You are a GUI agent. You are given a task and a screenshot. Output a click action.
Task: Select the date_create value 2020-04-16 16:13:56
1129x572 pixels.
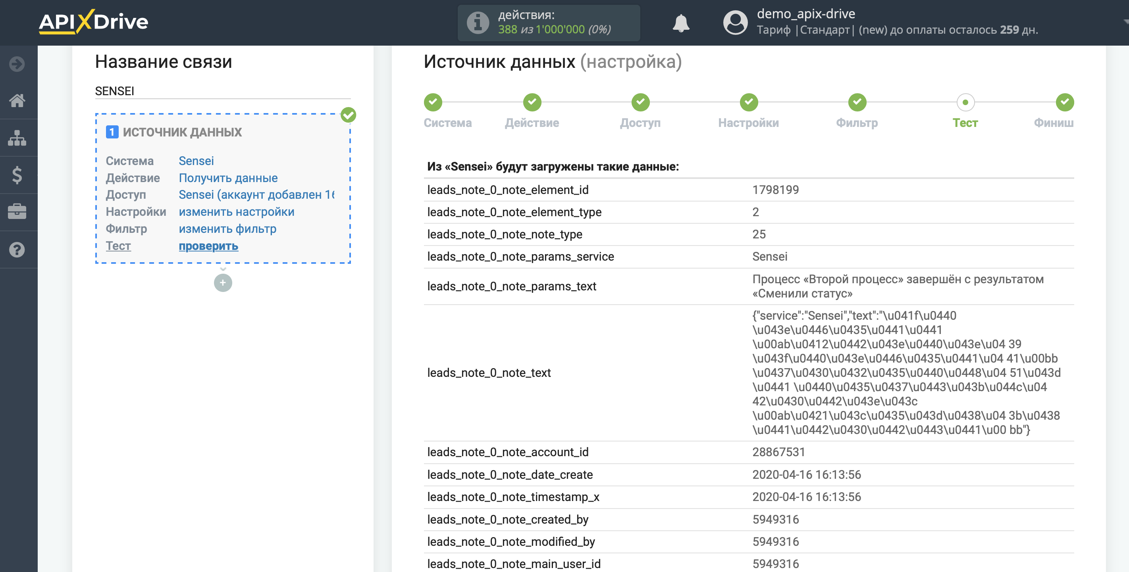[806, 475]
